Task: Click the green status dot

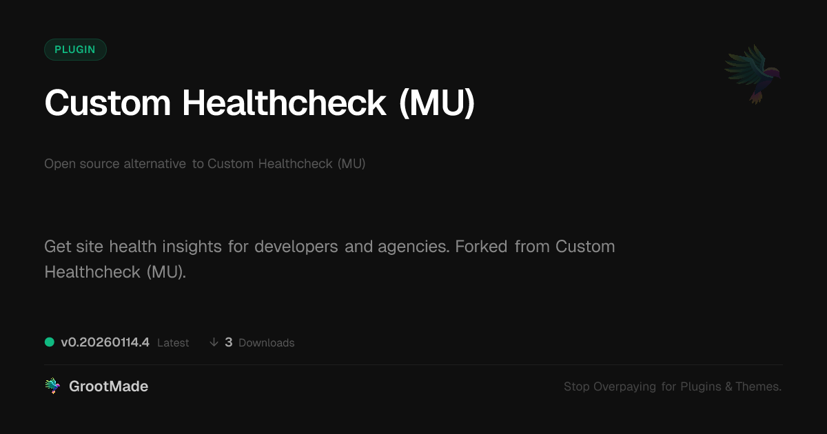Action: (x=50, y=342)
